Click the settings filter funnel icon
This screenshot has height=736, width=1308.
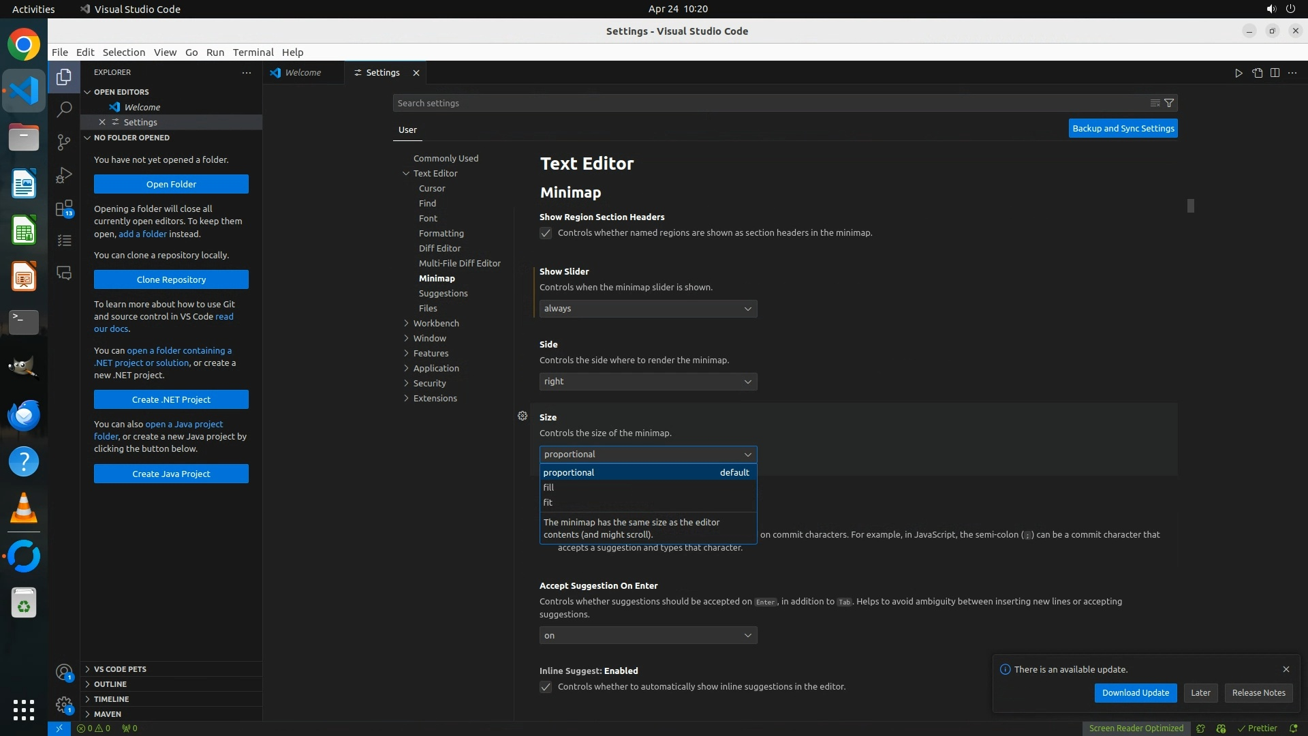click(1169, 103)
